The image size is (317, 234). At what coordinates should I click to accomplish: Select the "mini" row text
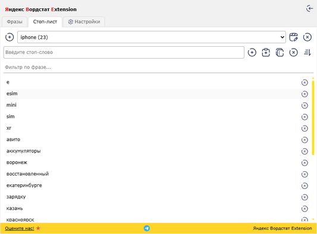pos(11,105)
